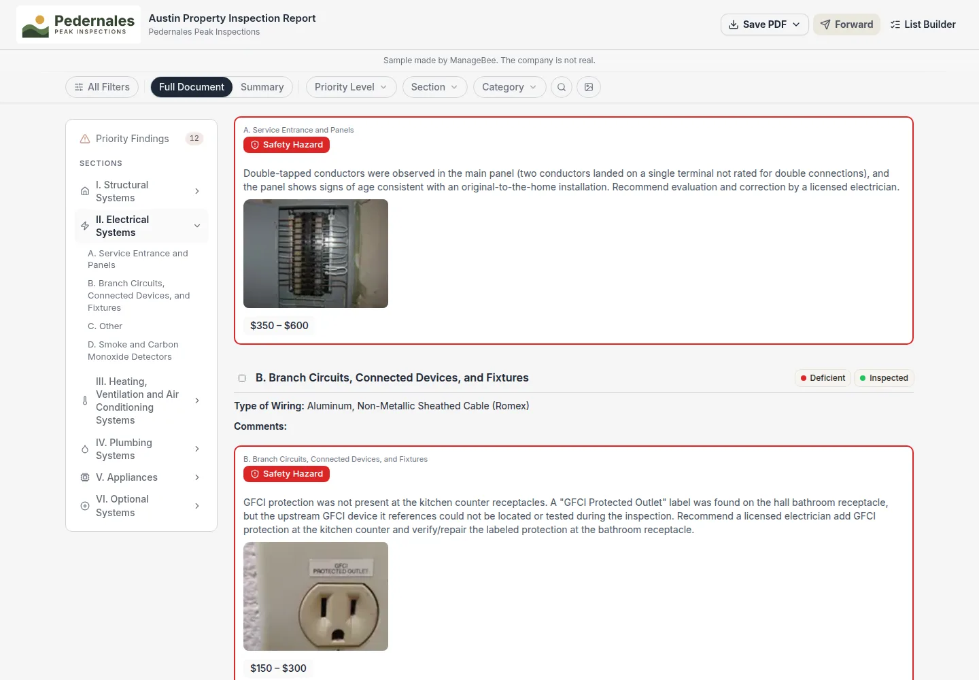Click the HVAC thermometer icon
The height and width of the screenshot is (680, 979).
pos(85,401)
